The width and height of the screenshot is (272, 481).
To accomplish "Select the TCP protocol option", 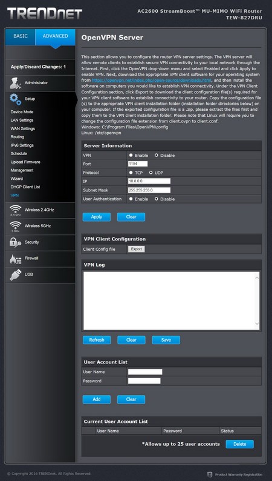I will tap(131, 173).
